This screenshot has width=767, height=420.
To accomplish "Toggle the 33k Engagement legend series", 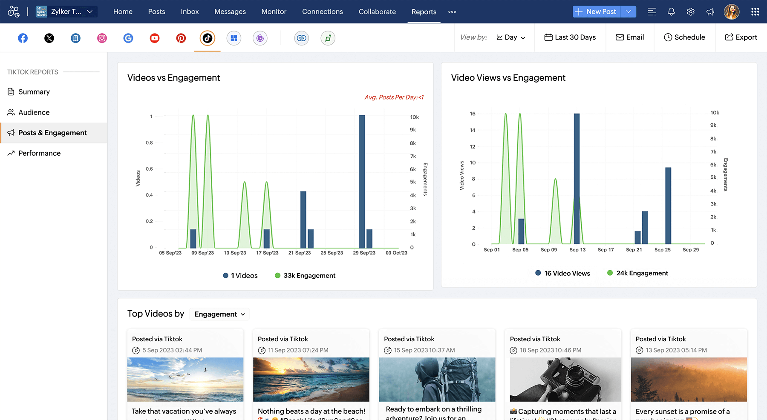I will click(x=305, y=276).
